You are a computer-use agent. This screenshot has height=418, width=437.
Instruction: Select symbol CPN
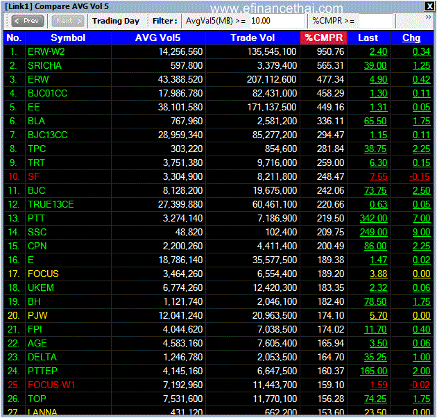[x=37, y=246]
